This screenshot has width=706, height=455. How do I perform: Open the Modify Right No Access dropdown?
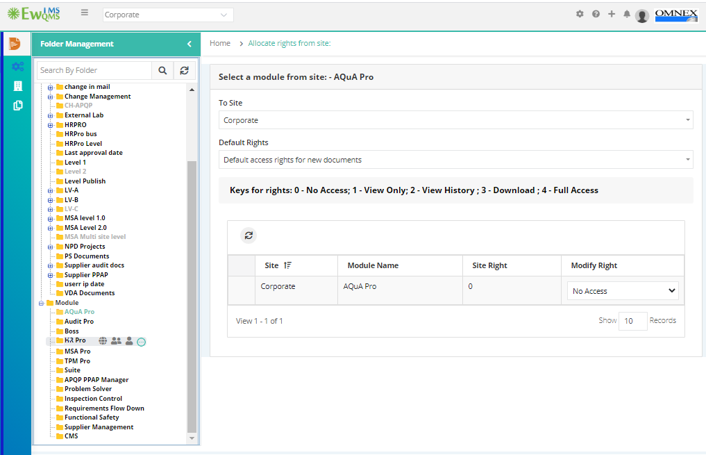point(623,291)
